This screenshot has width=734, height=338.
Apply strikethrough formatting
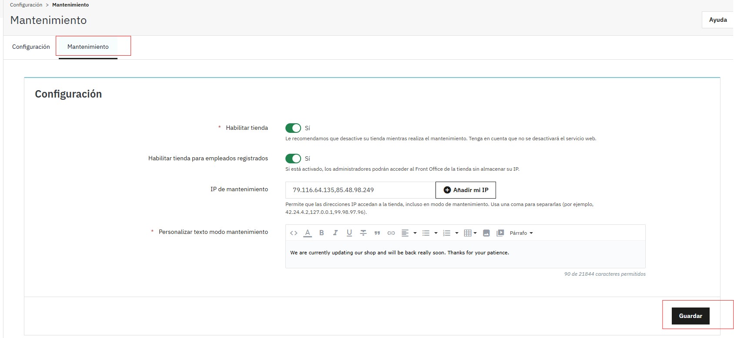[363, 233]
